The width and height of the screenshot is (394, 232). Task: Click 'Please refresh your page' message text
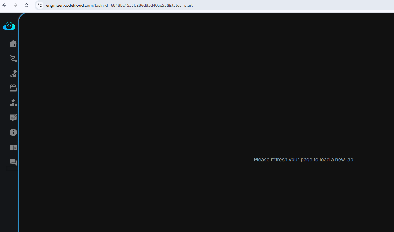pos(304,159)
